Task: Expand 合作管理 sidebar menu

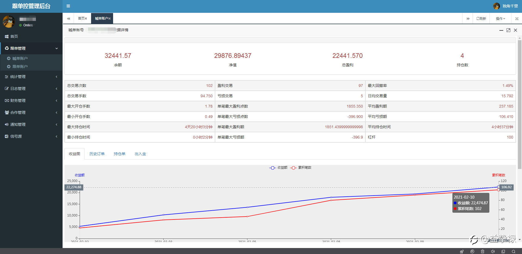Action: (31, 112)
